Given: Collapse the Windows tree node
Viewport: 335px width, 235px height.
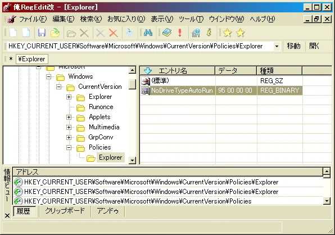Looking at the screenshot, I should [x=49, y=76].
